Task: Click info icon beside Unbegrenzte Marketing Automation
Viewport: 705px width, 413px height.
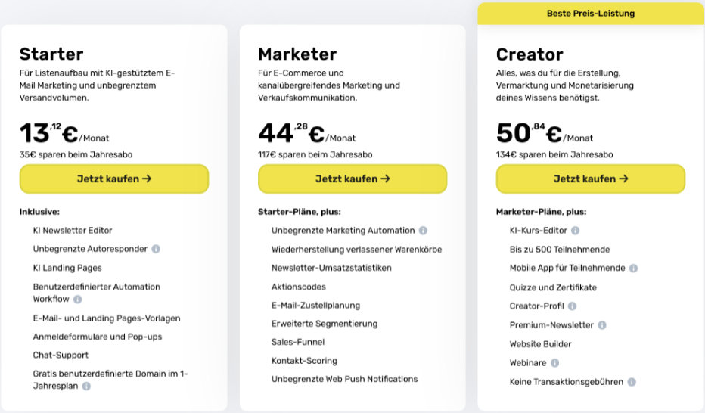Action: pyautogui.click(x=423, y=231)
